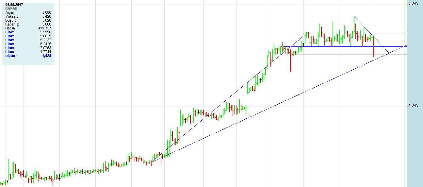Click the date 05.09.2017 in info box
This screenshot has width=423, height=187.
coord(14,5)
